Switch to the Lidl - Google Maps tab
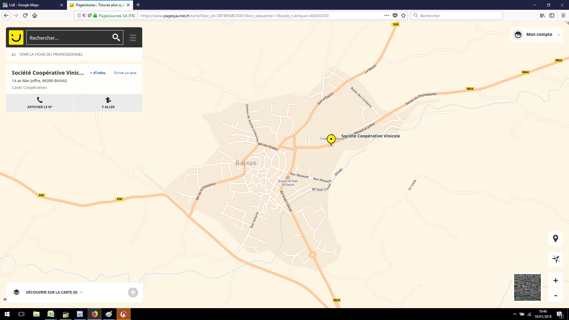Screen dimensions: 569x320 (31, 5)
